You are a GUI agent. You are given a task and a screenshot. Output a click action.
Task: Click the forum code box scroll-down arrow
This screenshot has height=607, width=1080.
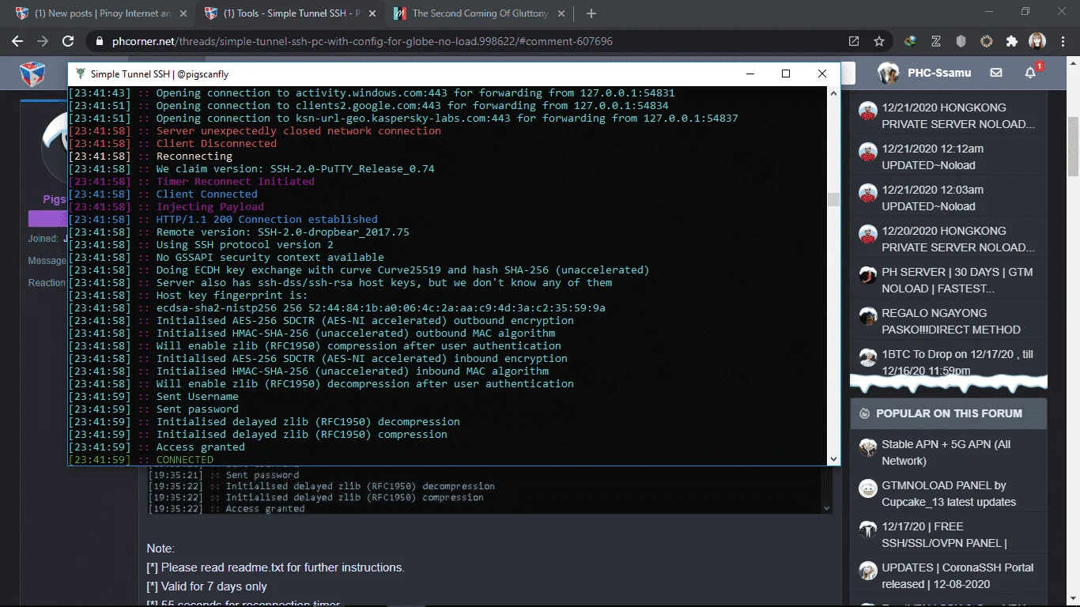[x=827, y=508]
